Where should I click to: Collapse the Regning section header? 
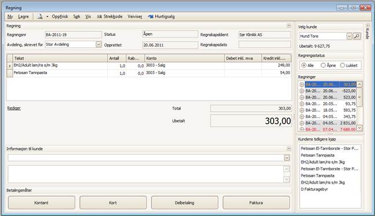pyautogui.click(x=289, y=25)
